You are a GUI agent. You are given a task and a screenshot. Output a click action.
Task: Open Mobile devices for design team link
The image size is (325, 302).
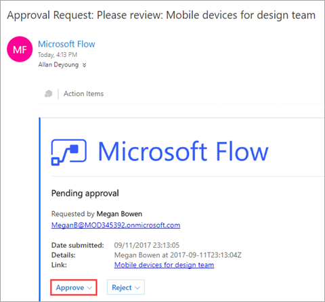[x=164, y=265]
